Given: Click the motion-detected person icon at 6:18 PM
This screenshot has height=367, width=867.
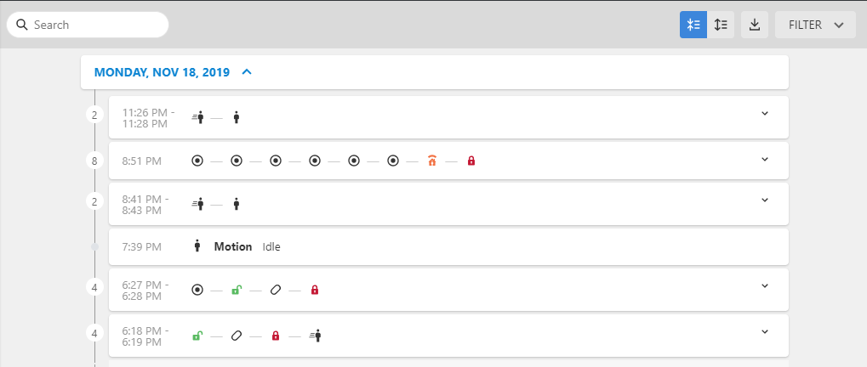Looking at the screenshot, I should [315, 336].
